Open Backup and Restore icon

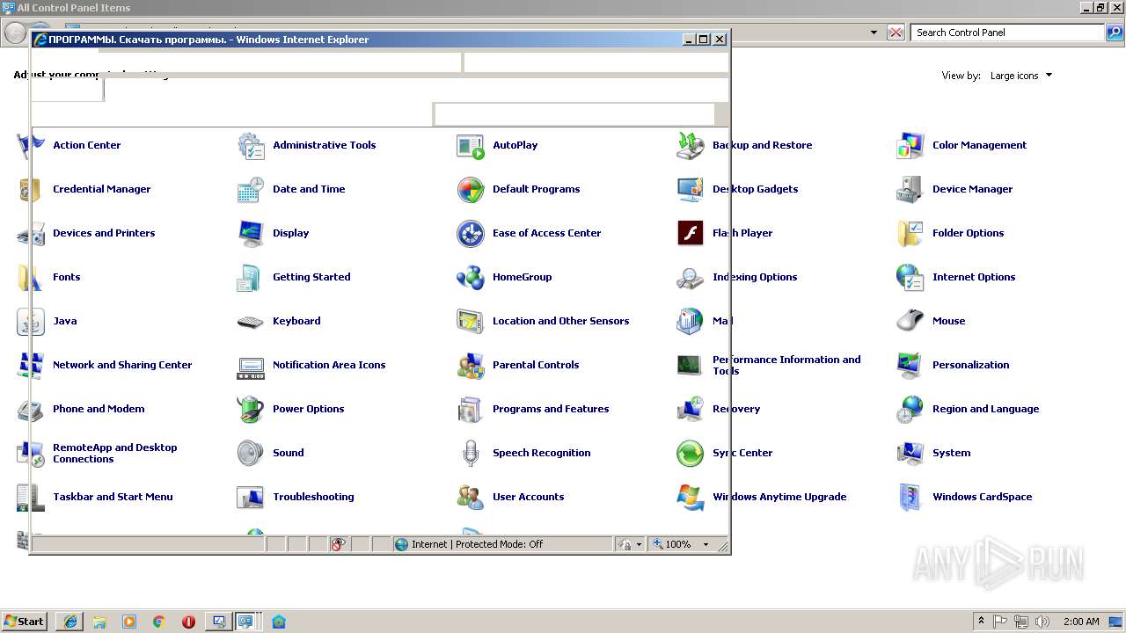coord(691,145)
